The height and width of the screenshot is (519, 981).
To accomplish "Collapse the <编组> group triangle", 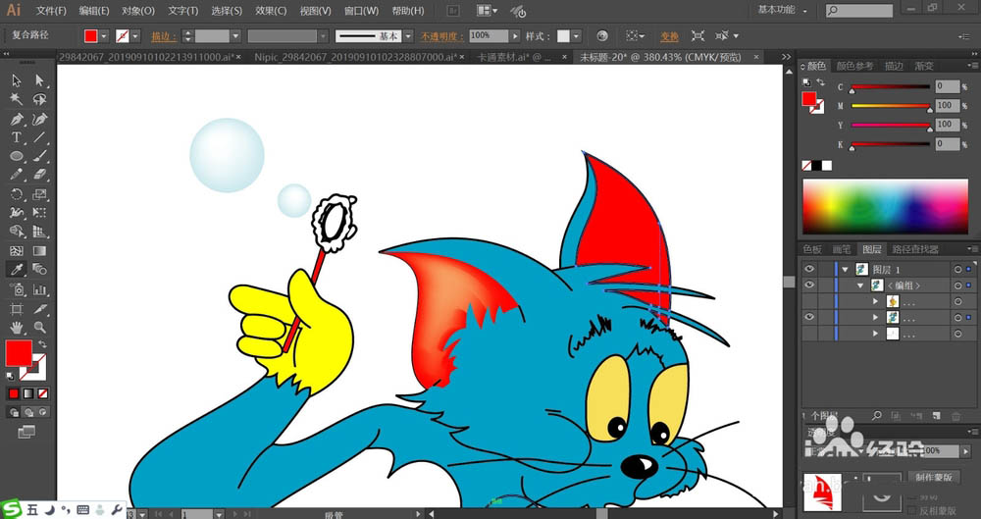I will coord(862,285).
